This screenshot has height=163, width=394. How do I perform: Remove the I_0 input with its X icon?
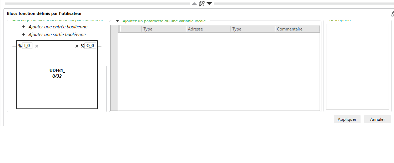[37, 46]
